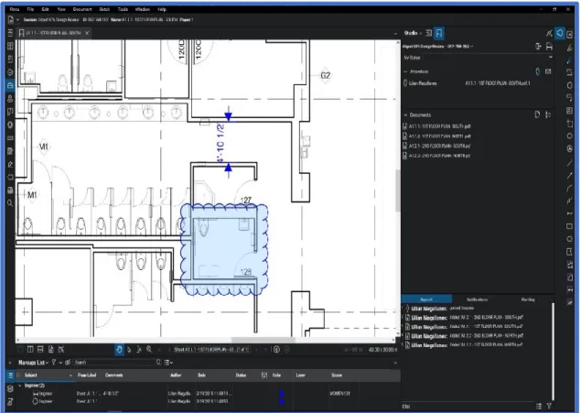Click the add document icon
This screenshot has width=581, height=413.
point(537,114)
